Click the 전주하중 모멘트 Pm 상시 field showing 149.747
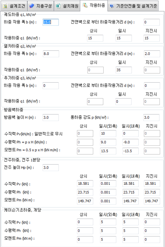Image resolution: width=165 pixels, height=247 pixels. pos(85,201)
